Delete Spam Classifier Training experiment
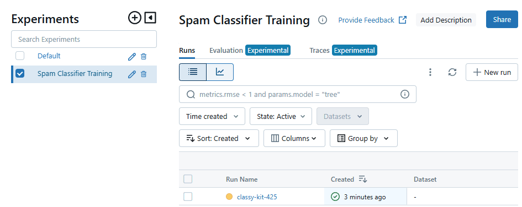Viewport: 522px width, 207px height. pos(144,74)
